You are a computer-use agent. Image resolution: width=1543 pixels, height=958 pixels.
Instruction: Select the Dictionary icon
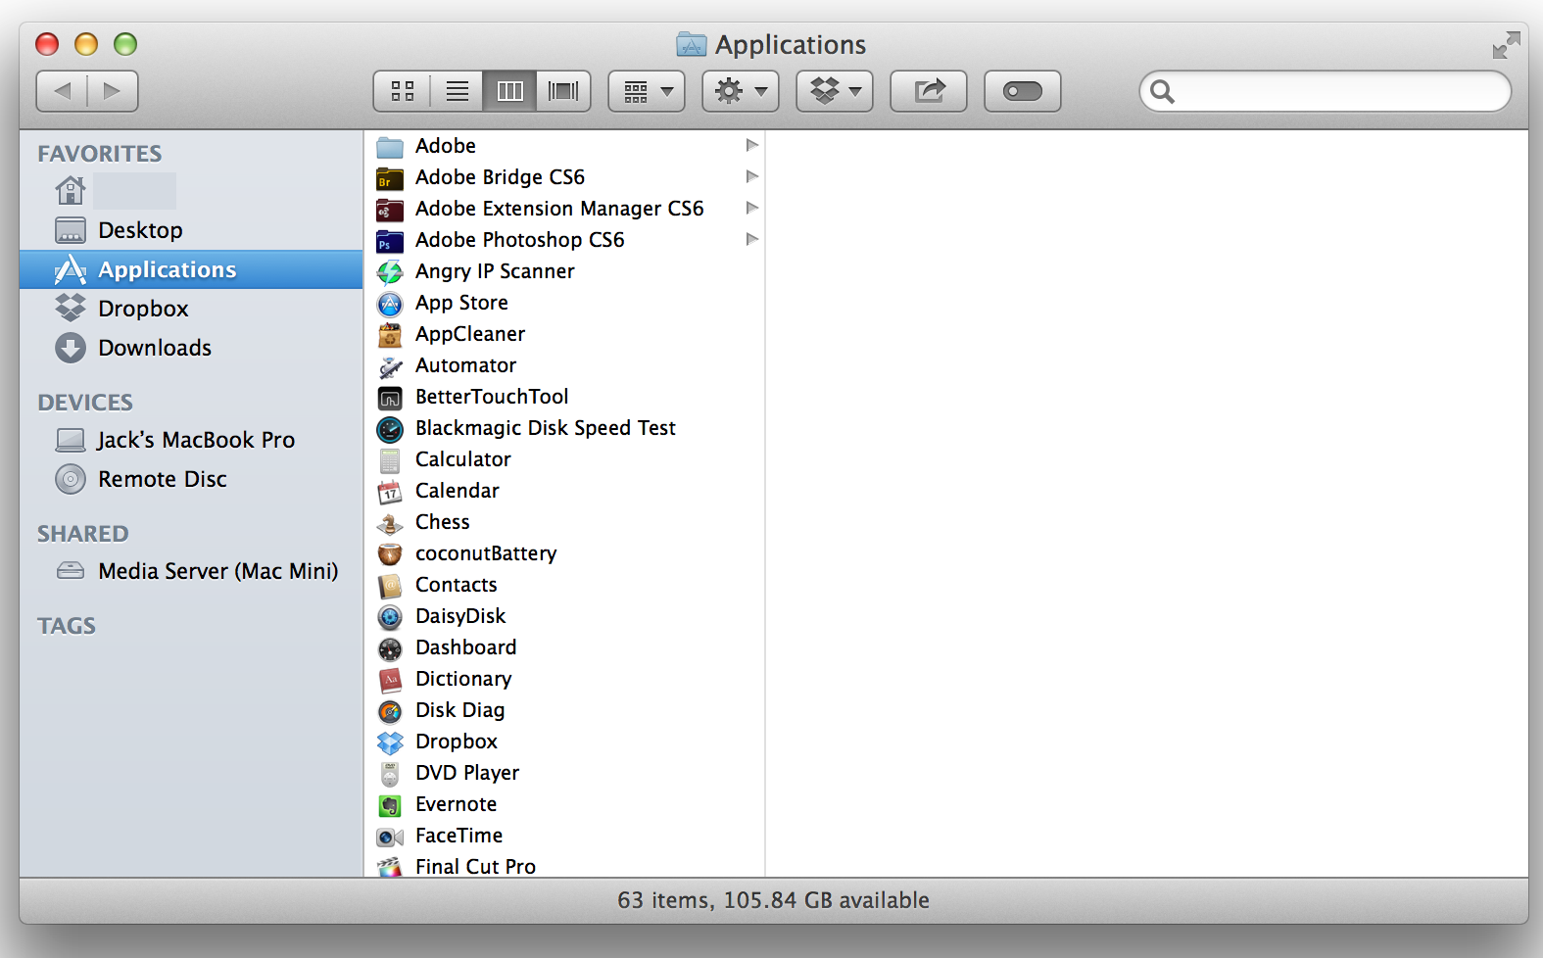[x=390, y=680]
